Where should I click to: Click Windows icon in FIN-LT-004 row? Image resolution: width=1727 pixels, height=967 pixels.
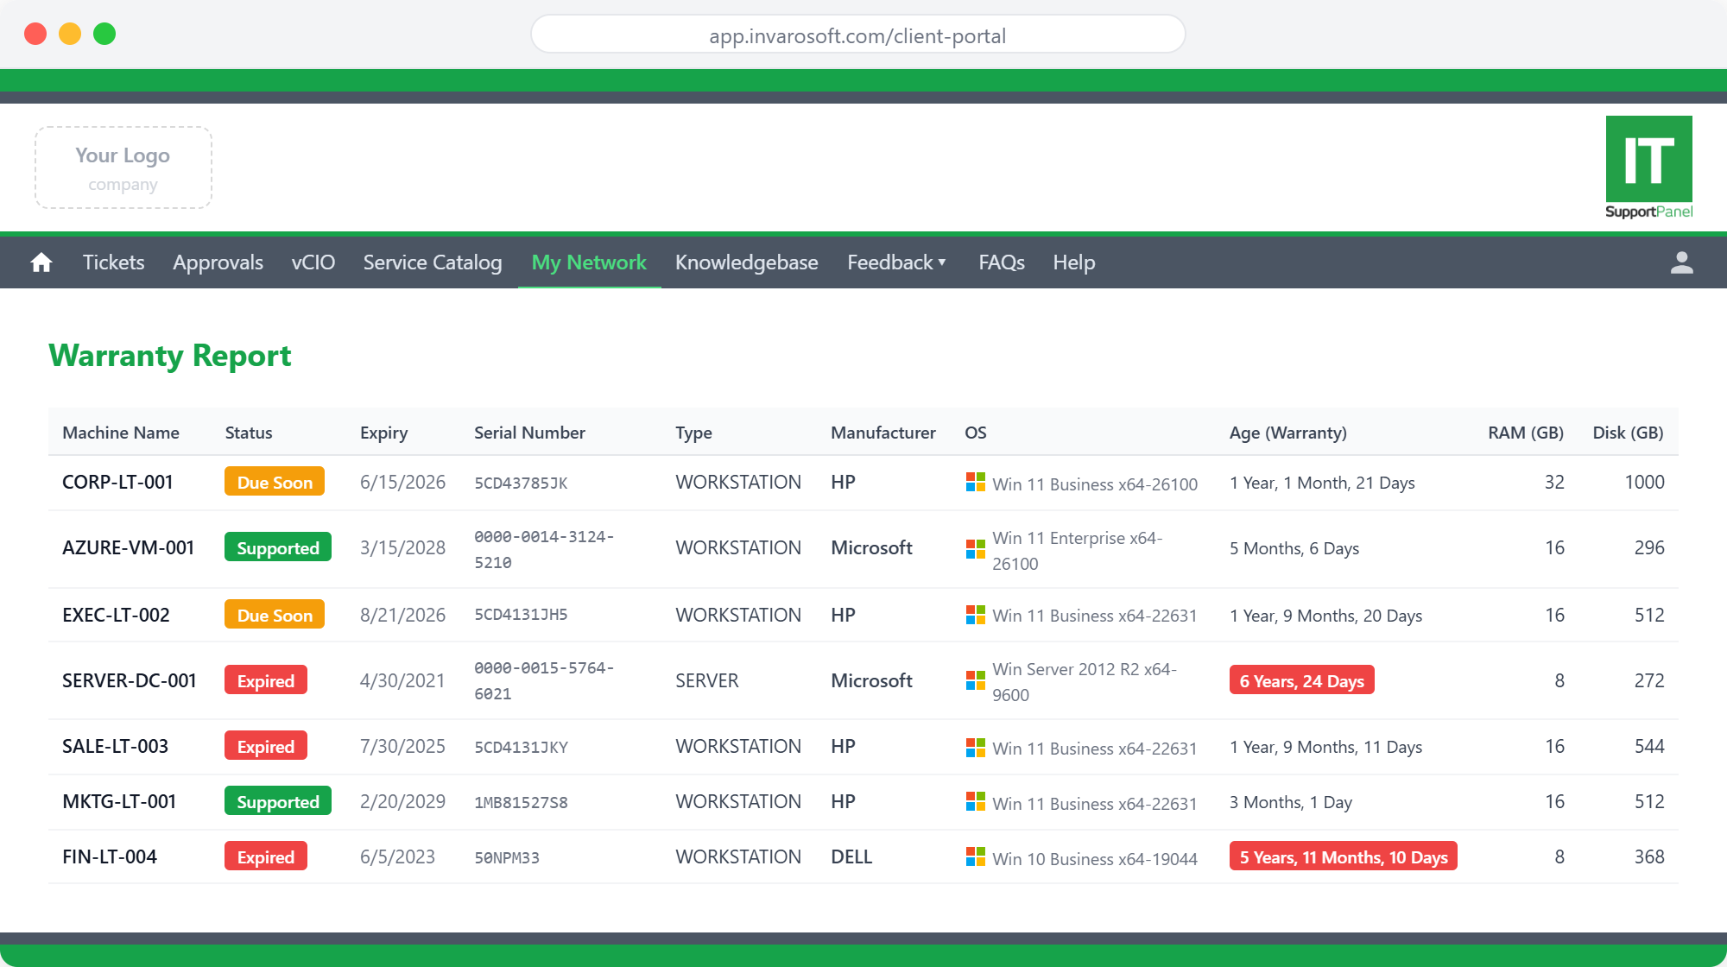(x=976, y=857)
